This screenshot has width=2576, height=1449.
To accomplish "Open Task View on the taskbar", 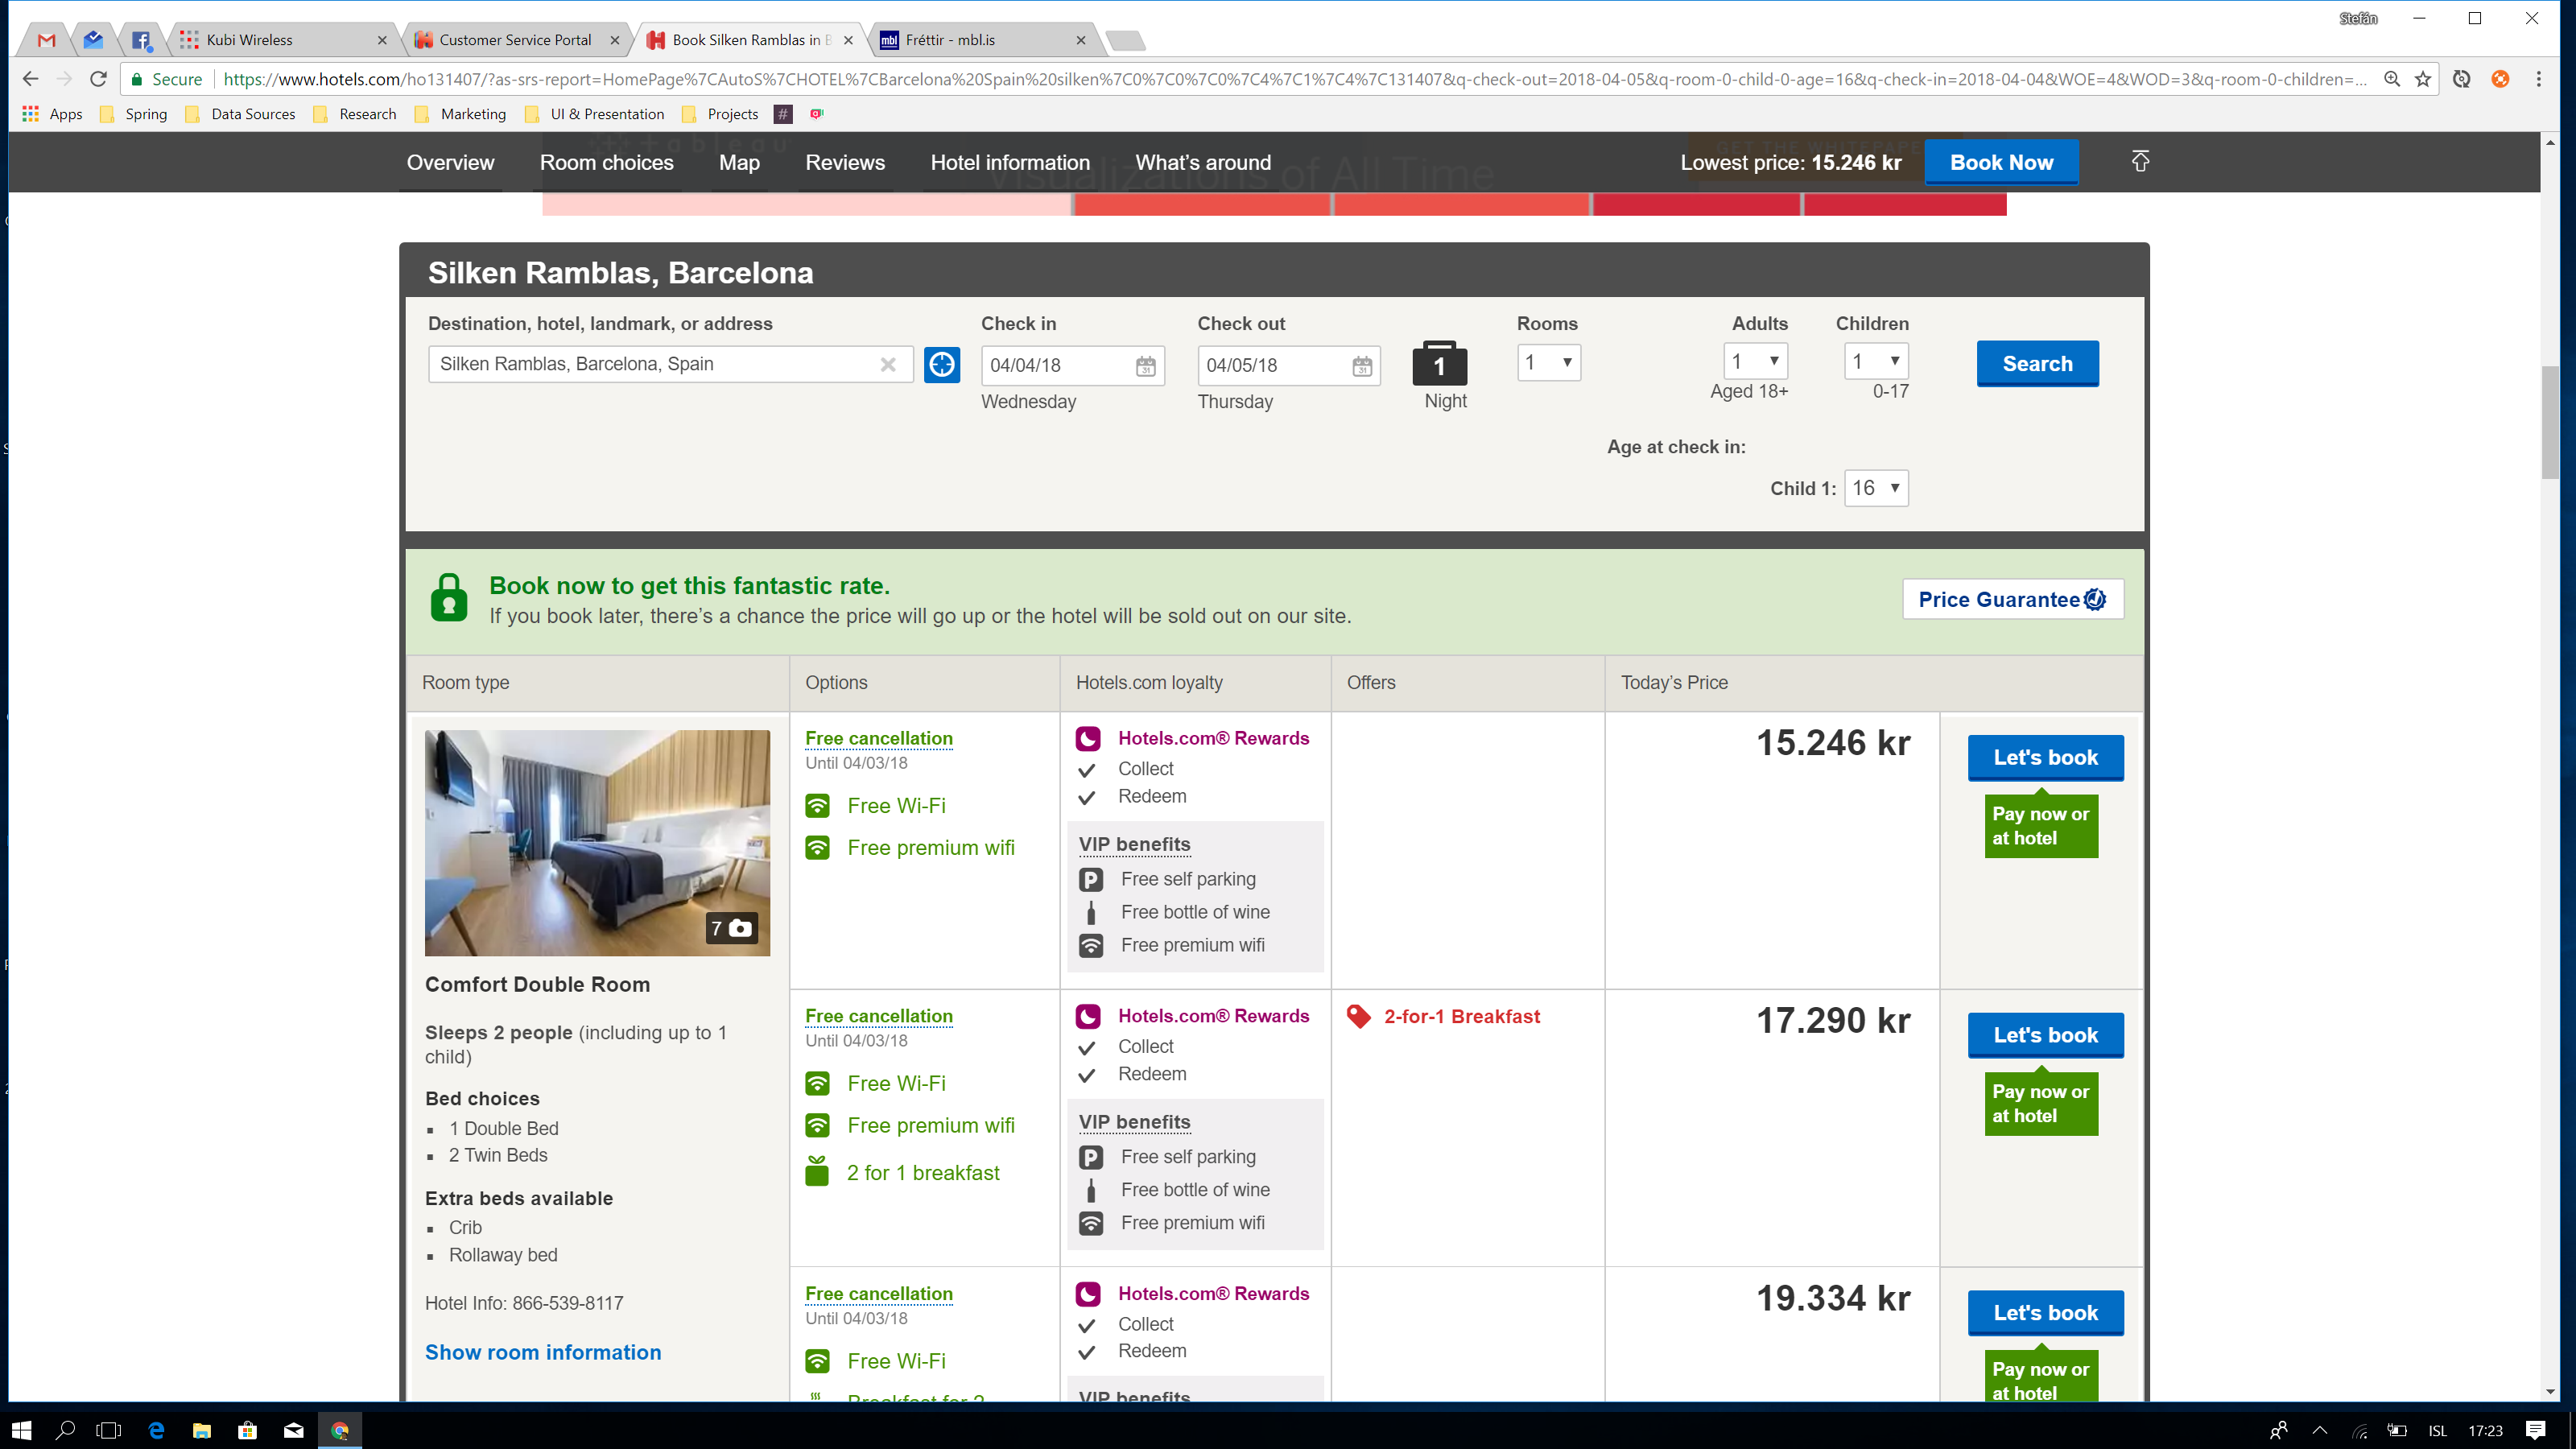I will [x=108, y=1430].
